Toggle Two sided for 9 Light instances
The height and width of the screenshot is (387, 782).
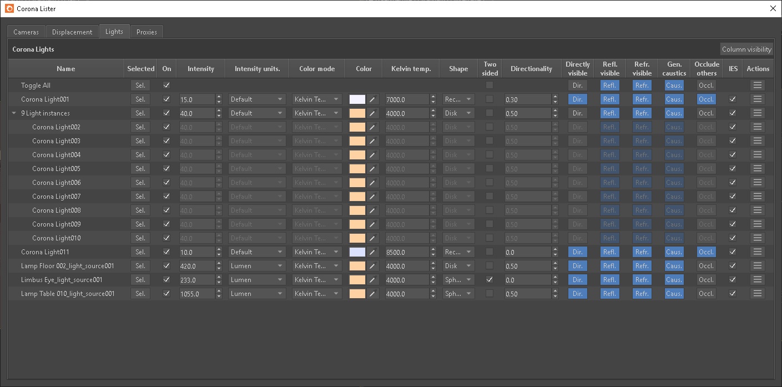[490, 113]
